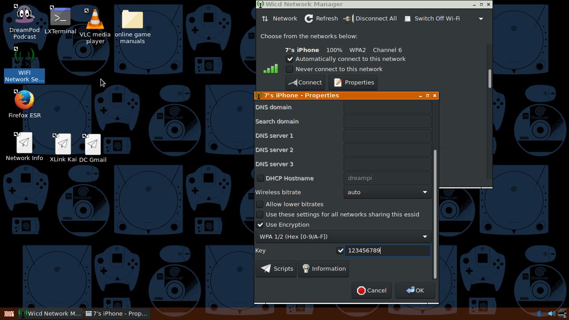The height and width of the screenshot is (320, 569).
Task: Open the Wicd toolbar overflow arrow
Action: pyautogui.click(x=481, y=19)
